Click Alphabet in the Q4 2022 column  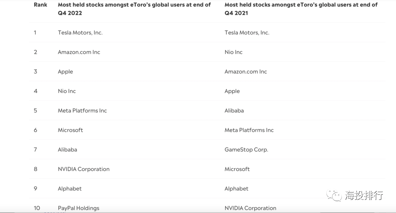70,189
